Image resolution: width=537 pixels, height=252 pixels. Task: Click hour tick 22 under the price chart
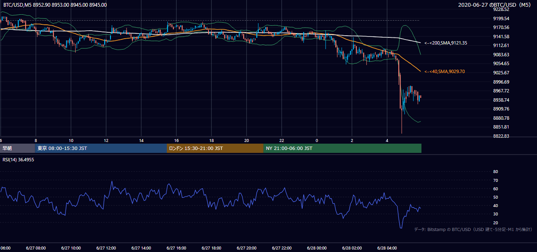click(282, 140)
